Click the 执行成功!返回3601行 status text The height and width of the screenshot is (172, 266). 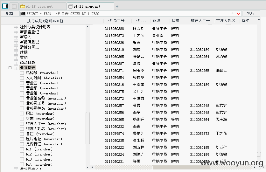point(45,21)
